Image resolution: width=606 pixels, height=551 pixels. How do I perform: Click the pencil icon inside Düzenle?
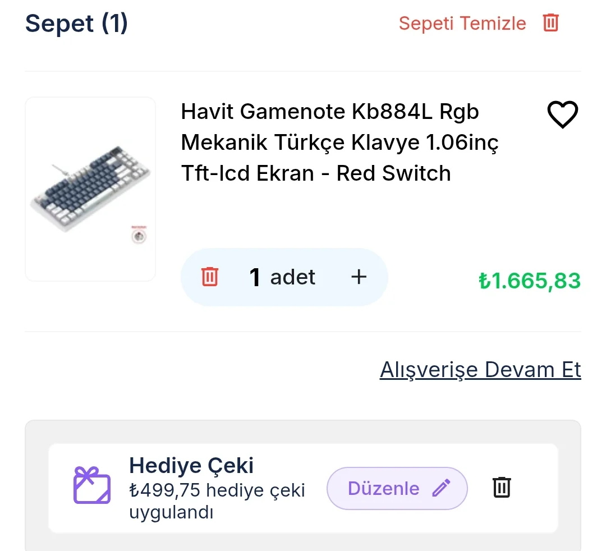(441, 488)
